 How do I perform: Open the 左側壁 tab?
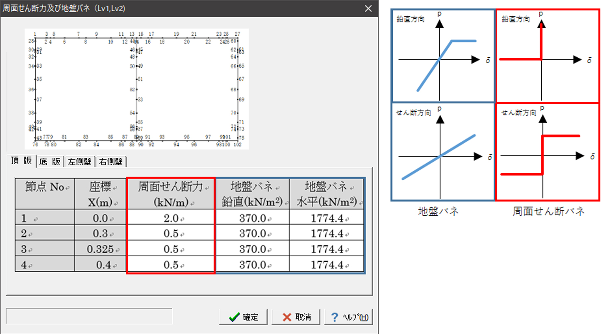tap(79, 162)
